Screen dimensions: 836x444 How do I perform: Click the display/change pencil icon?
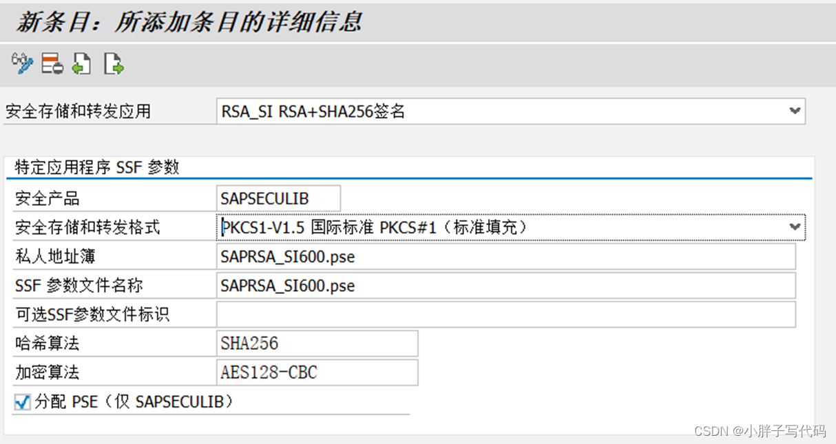tap(23, 63)
